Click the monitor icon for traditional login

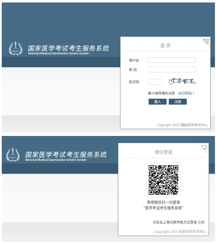(x=204, y=148)
